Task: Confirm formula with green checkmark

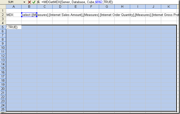Action: click(x=34, y=2)
